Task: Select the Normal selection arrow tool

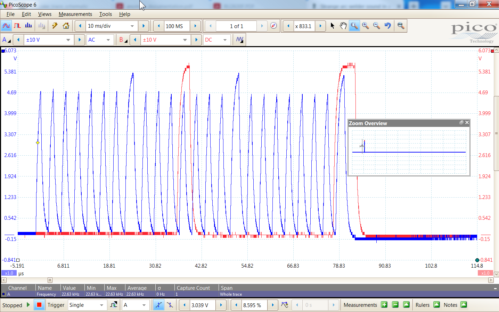Action: [332, 26]
